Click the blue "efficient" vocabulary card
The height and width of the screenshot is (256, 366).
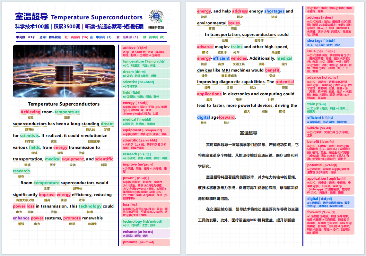[x=330, y=119]
